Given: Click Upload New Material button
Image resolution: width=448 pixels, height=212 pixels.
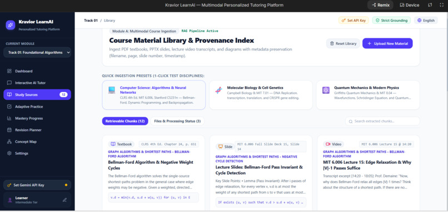Looking at the screenshot, I should tap(387, 43).
